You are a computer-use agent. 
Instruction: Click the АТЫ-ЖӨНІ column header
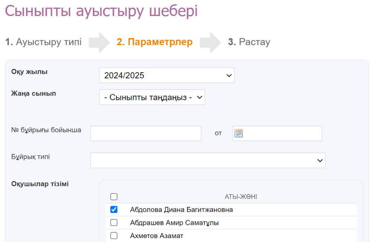pos(240,197)
